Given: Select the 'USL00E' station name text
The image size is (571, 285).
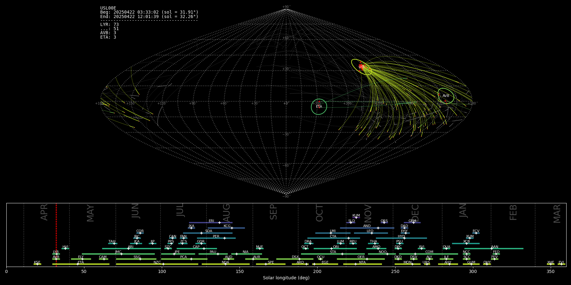Looking at the screenshot, I should [x=108, y=8].
